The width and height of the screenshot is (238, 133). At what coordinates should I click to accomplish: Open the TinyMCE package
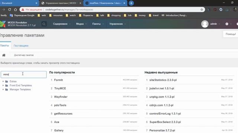tap(60, 88)
